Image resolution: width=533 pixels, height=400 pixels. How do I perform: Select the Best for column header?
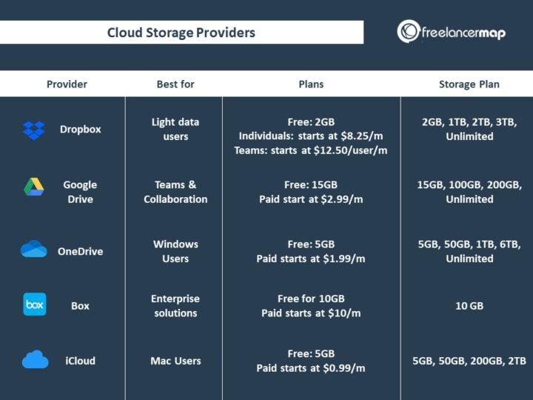point(175,84)
